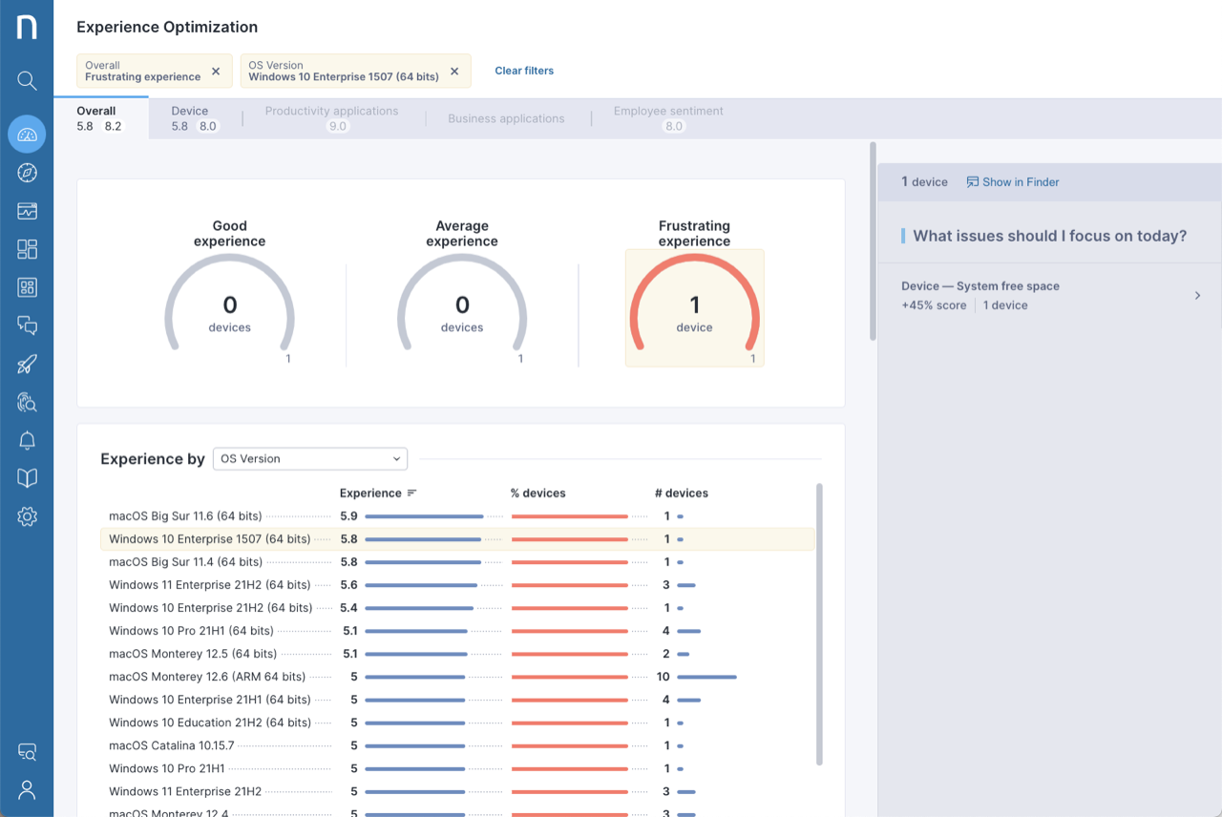Viewport: 1222px width, 817px height.
Task: Open the rocket icon in sidebar
Action: pos(27,364)
